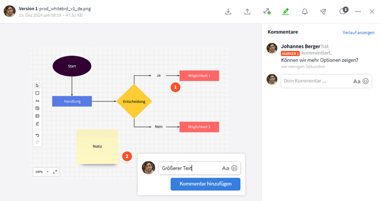Click Verlauf anzeigen link

tap(358, 33)
